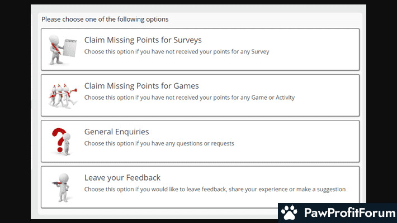
Task: Click the PawProfitForum paw print logo
Action: (x=289, y=212)
